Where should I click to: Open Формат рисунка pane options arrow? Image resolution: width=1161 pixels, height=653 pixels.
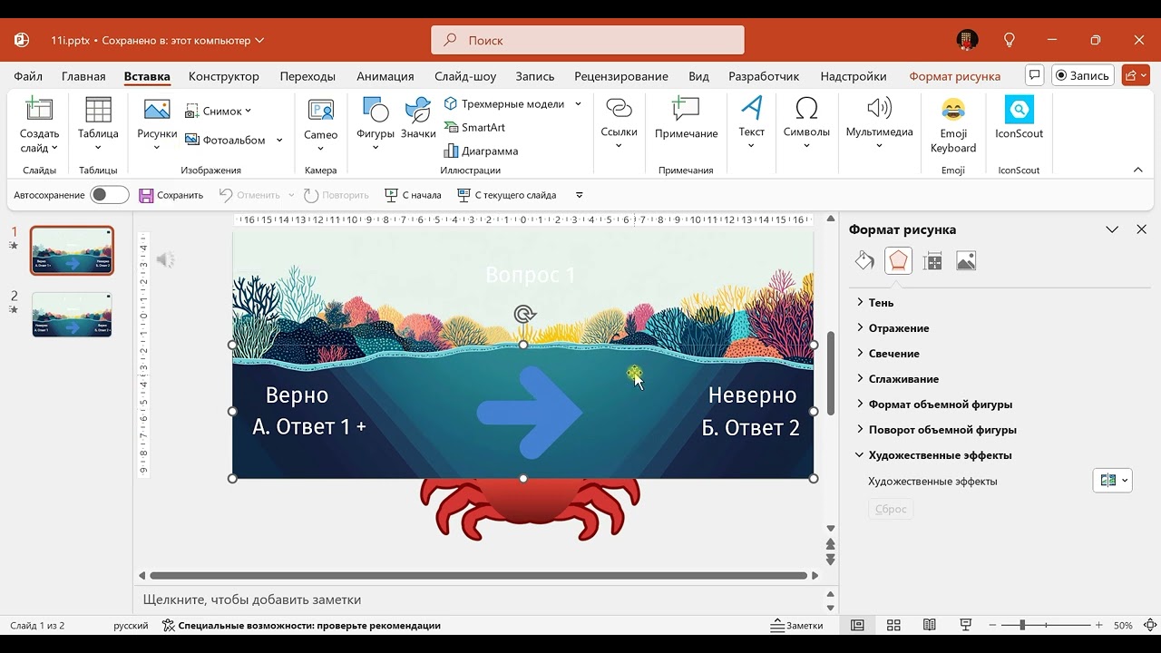coord(1112,229)
